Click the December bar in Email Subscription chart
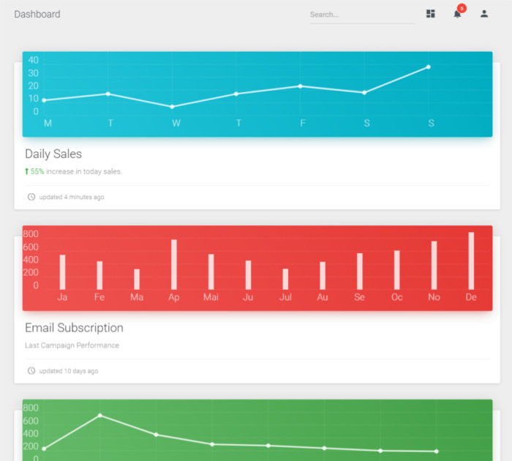 coord(471,261)
